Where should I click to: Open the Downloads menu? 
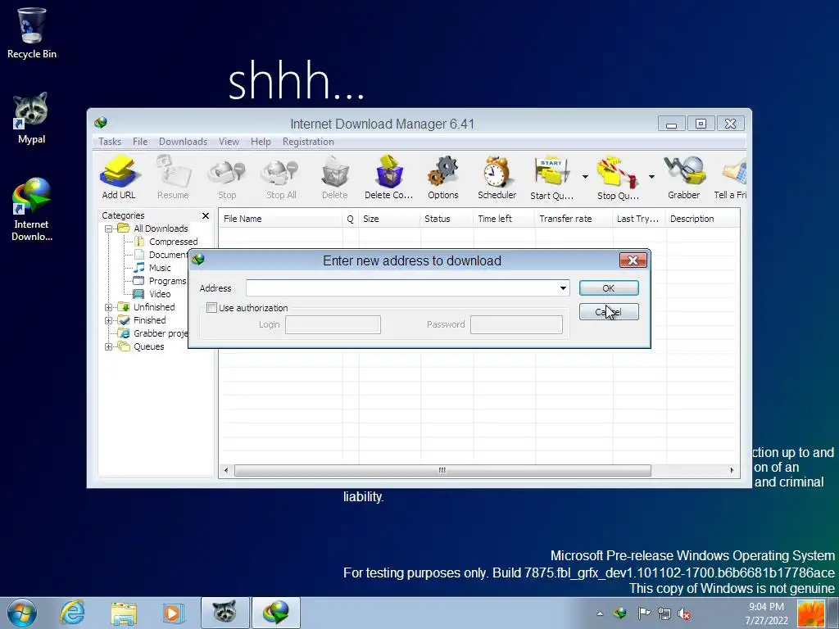click(183, 142)
